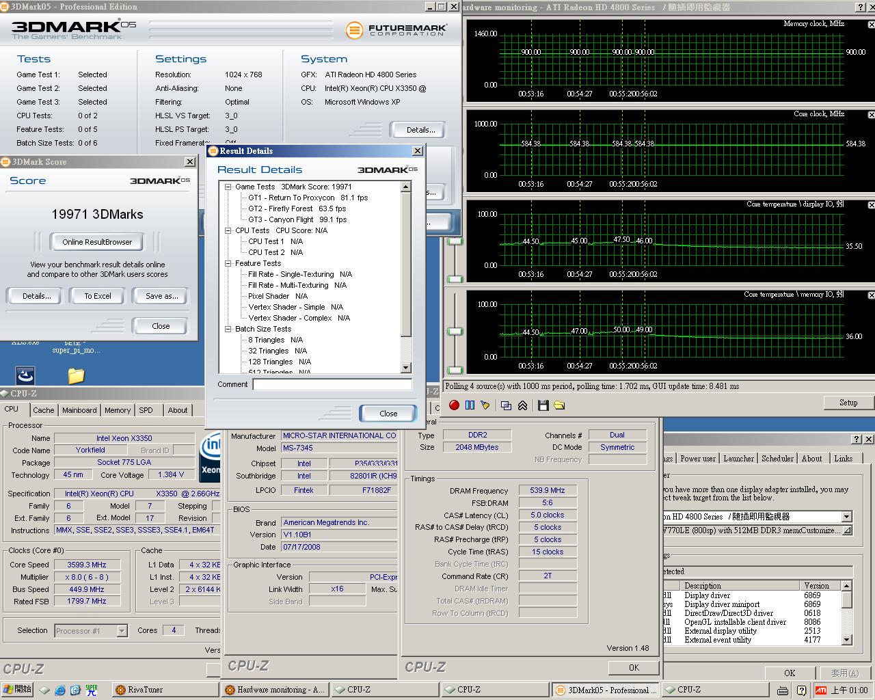This screenshot has width=875, height=700.
Task: Click the Start button
Action: pyautogui.click(x=18, y=690)
